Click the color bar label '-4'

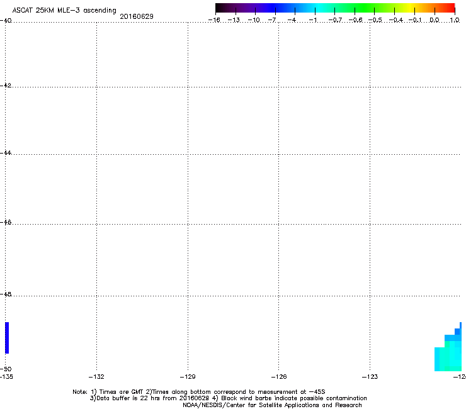(292, 20)
